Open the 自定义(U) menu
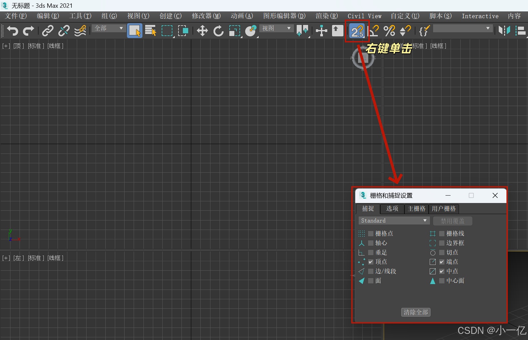This screenshot has width=528, height=340. 405,16
